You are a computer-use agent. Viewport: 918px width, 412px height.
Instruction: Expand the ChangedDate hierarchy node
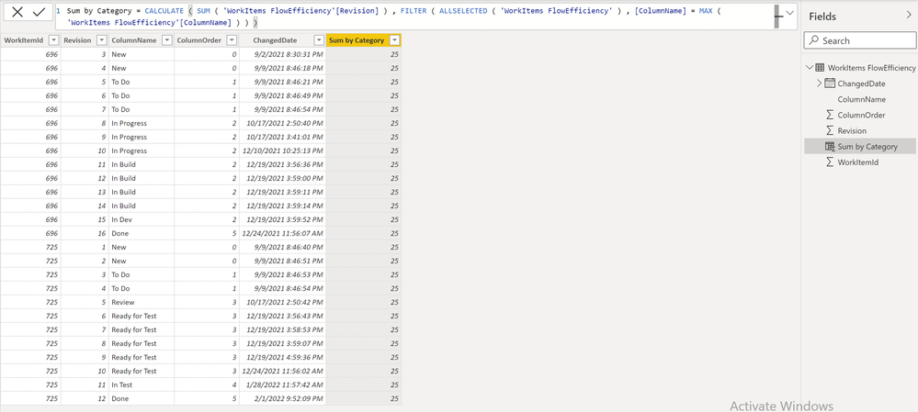click(819, 84)
